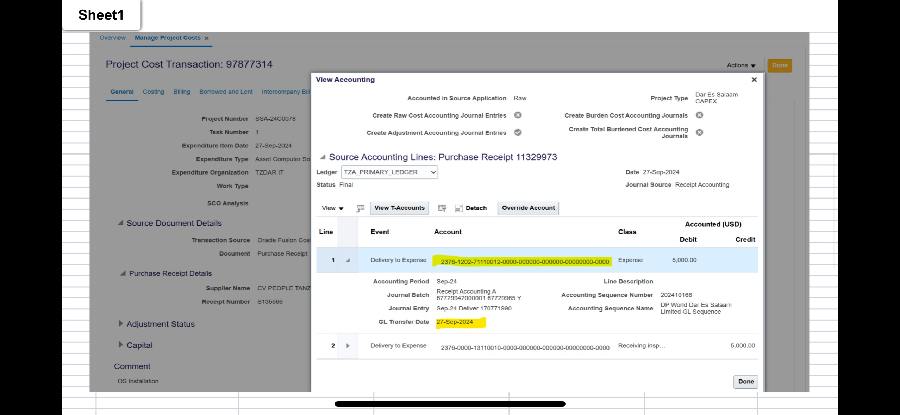Image resolution: width=900 pixels, height=415 pixels.
Task: Click the freeze columns icon beside View
Action: pyautogui.click(x=360, y=208)
